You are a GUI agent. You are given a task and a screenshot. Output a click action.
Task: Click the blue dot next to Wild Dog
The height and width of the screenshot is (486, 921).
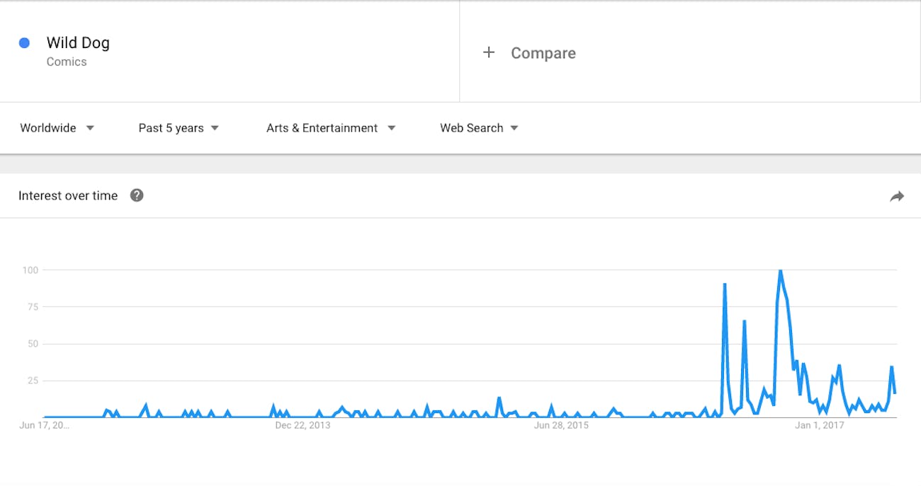tap(24, 43)
